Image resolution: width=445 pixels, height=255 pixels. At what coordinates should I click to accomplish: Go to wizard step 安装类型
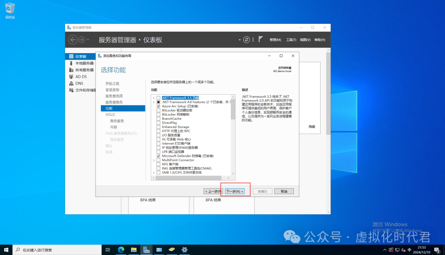tap(112, 90)
